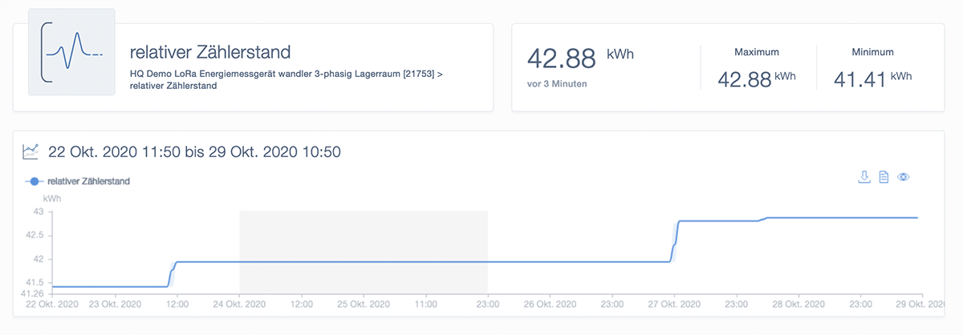Click the relativer Zählerstand title heading
Viewport: 963px width, 335px height.
click(x=209, y=52)
